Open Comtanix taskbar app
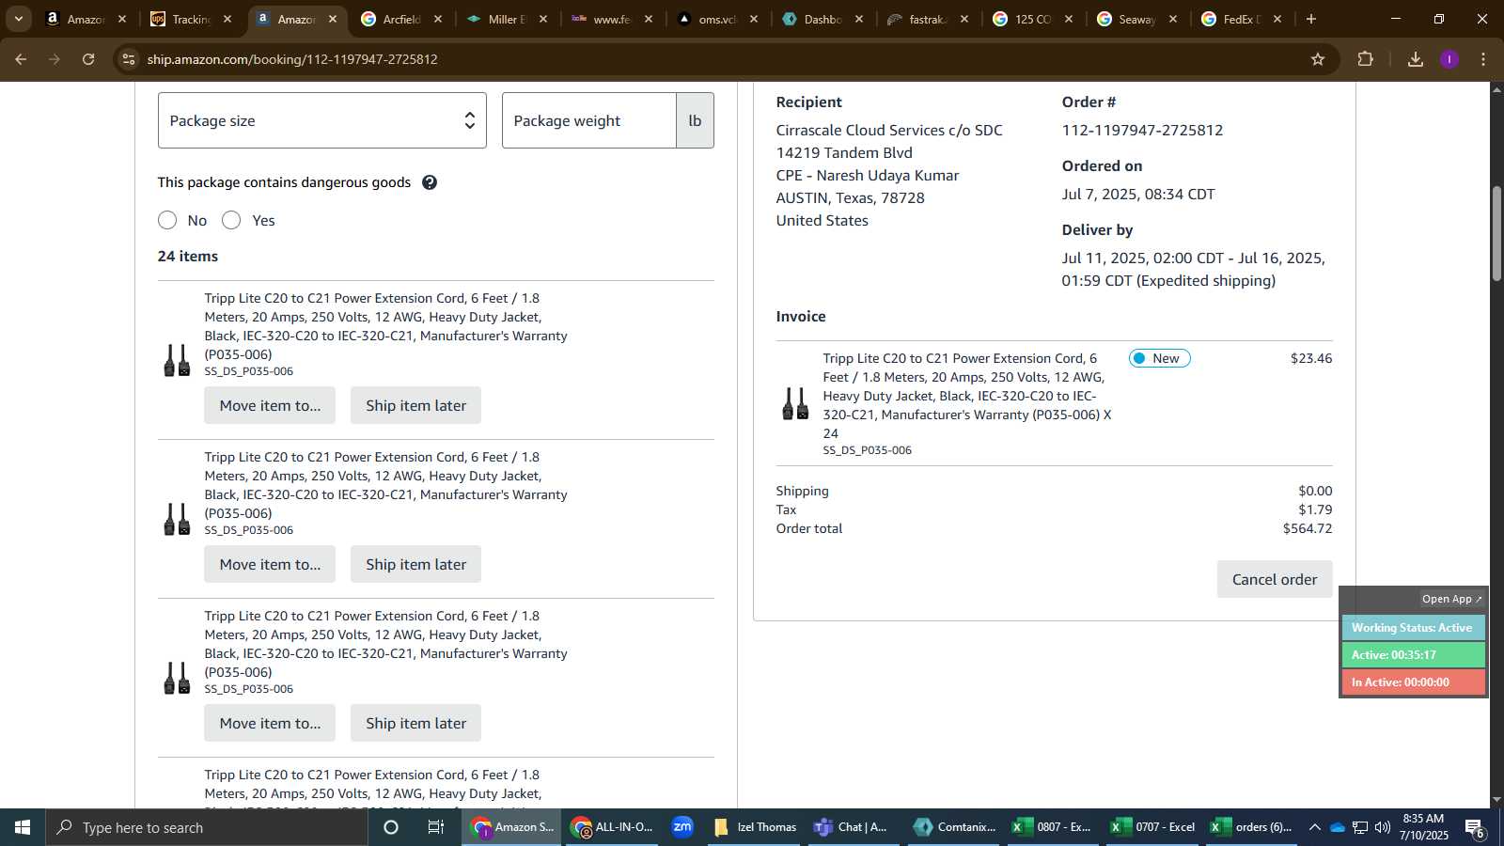This screenshot has width=1504, height=846. pos(954,827)
